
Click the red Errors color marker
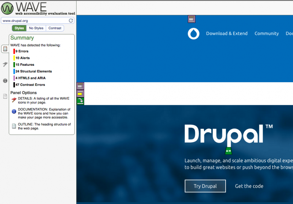tap(14, 51)
